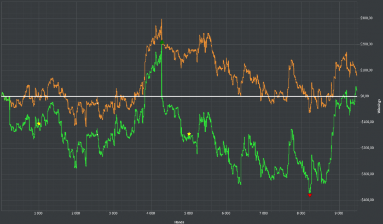383x224 pixels.
Task: Click the 9 000 hands tick label
Action: [x=339, y=213]
